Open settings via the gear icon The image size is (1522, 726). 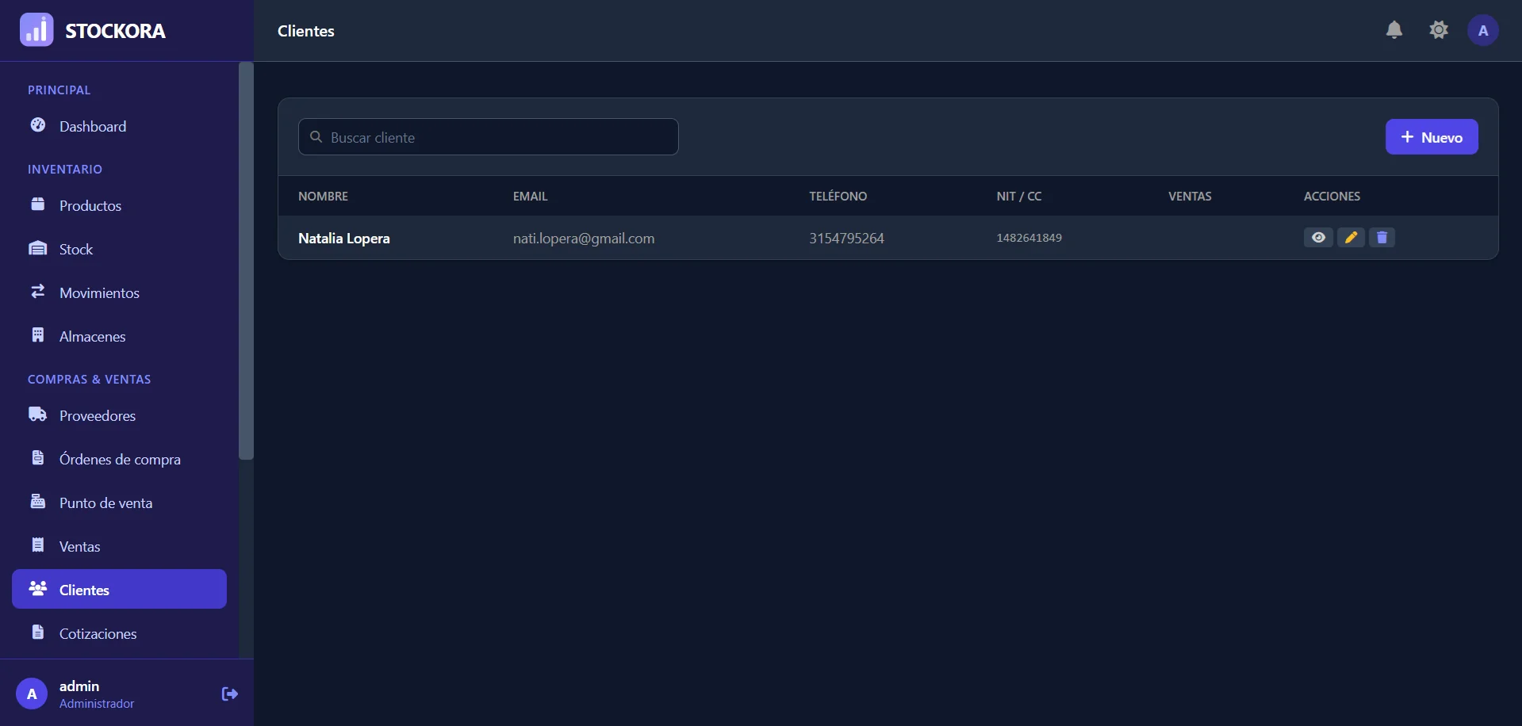tap(1438, 30)
